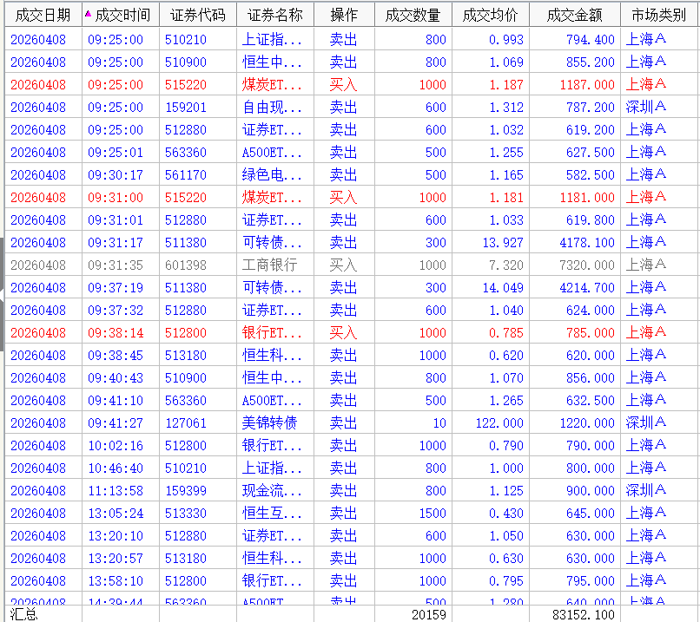Click the 绿色电... security name

pos(272,175)
